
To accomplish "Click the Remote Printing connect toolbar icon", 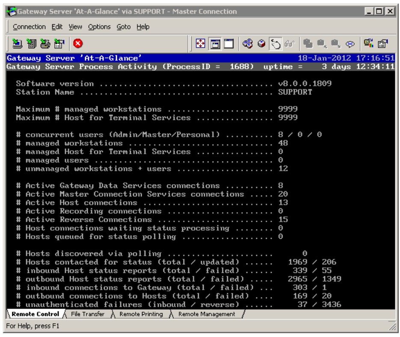I will (45, 44).
